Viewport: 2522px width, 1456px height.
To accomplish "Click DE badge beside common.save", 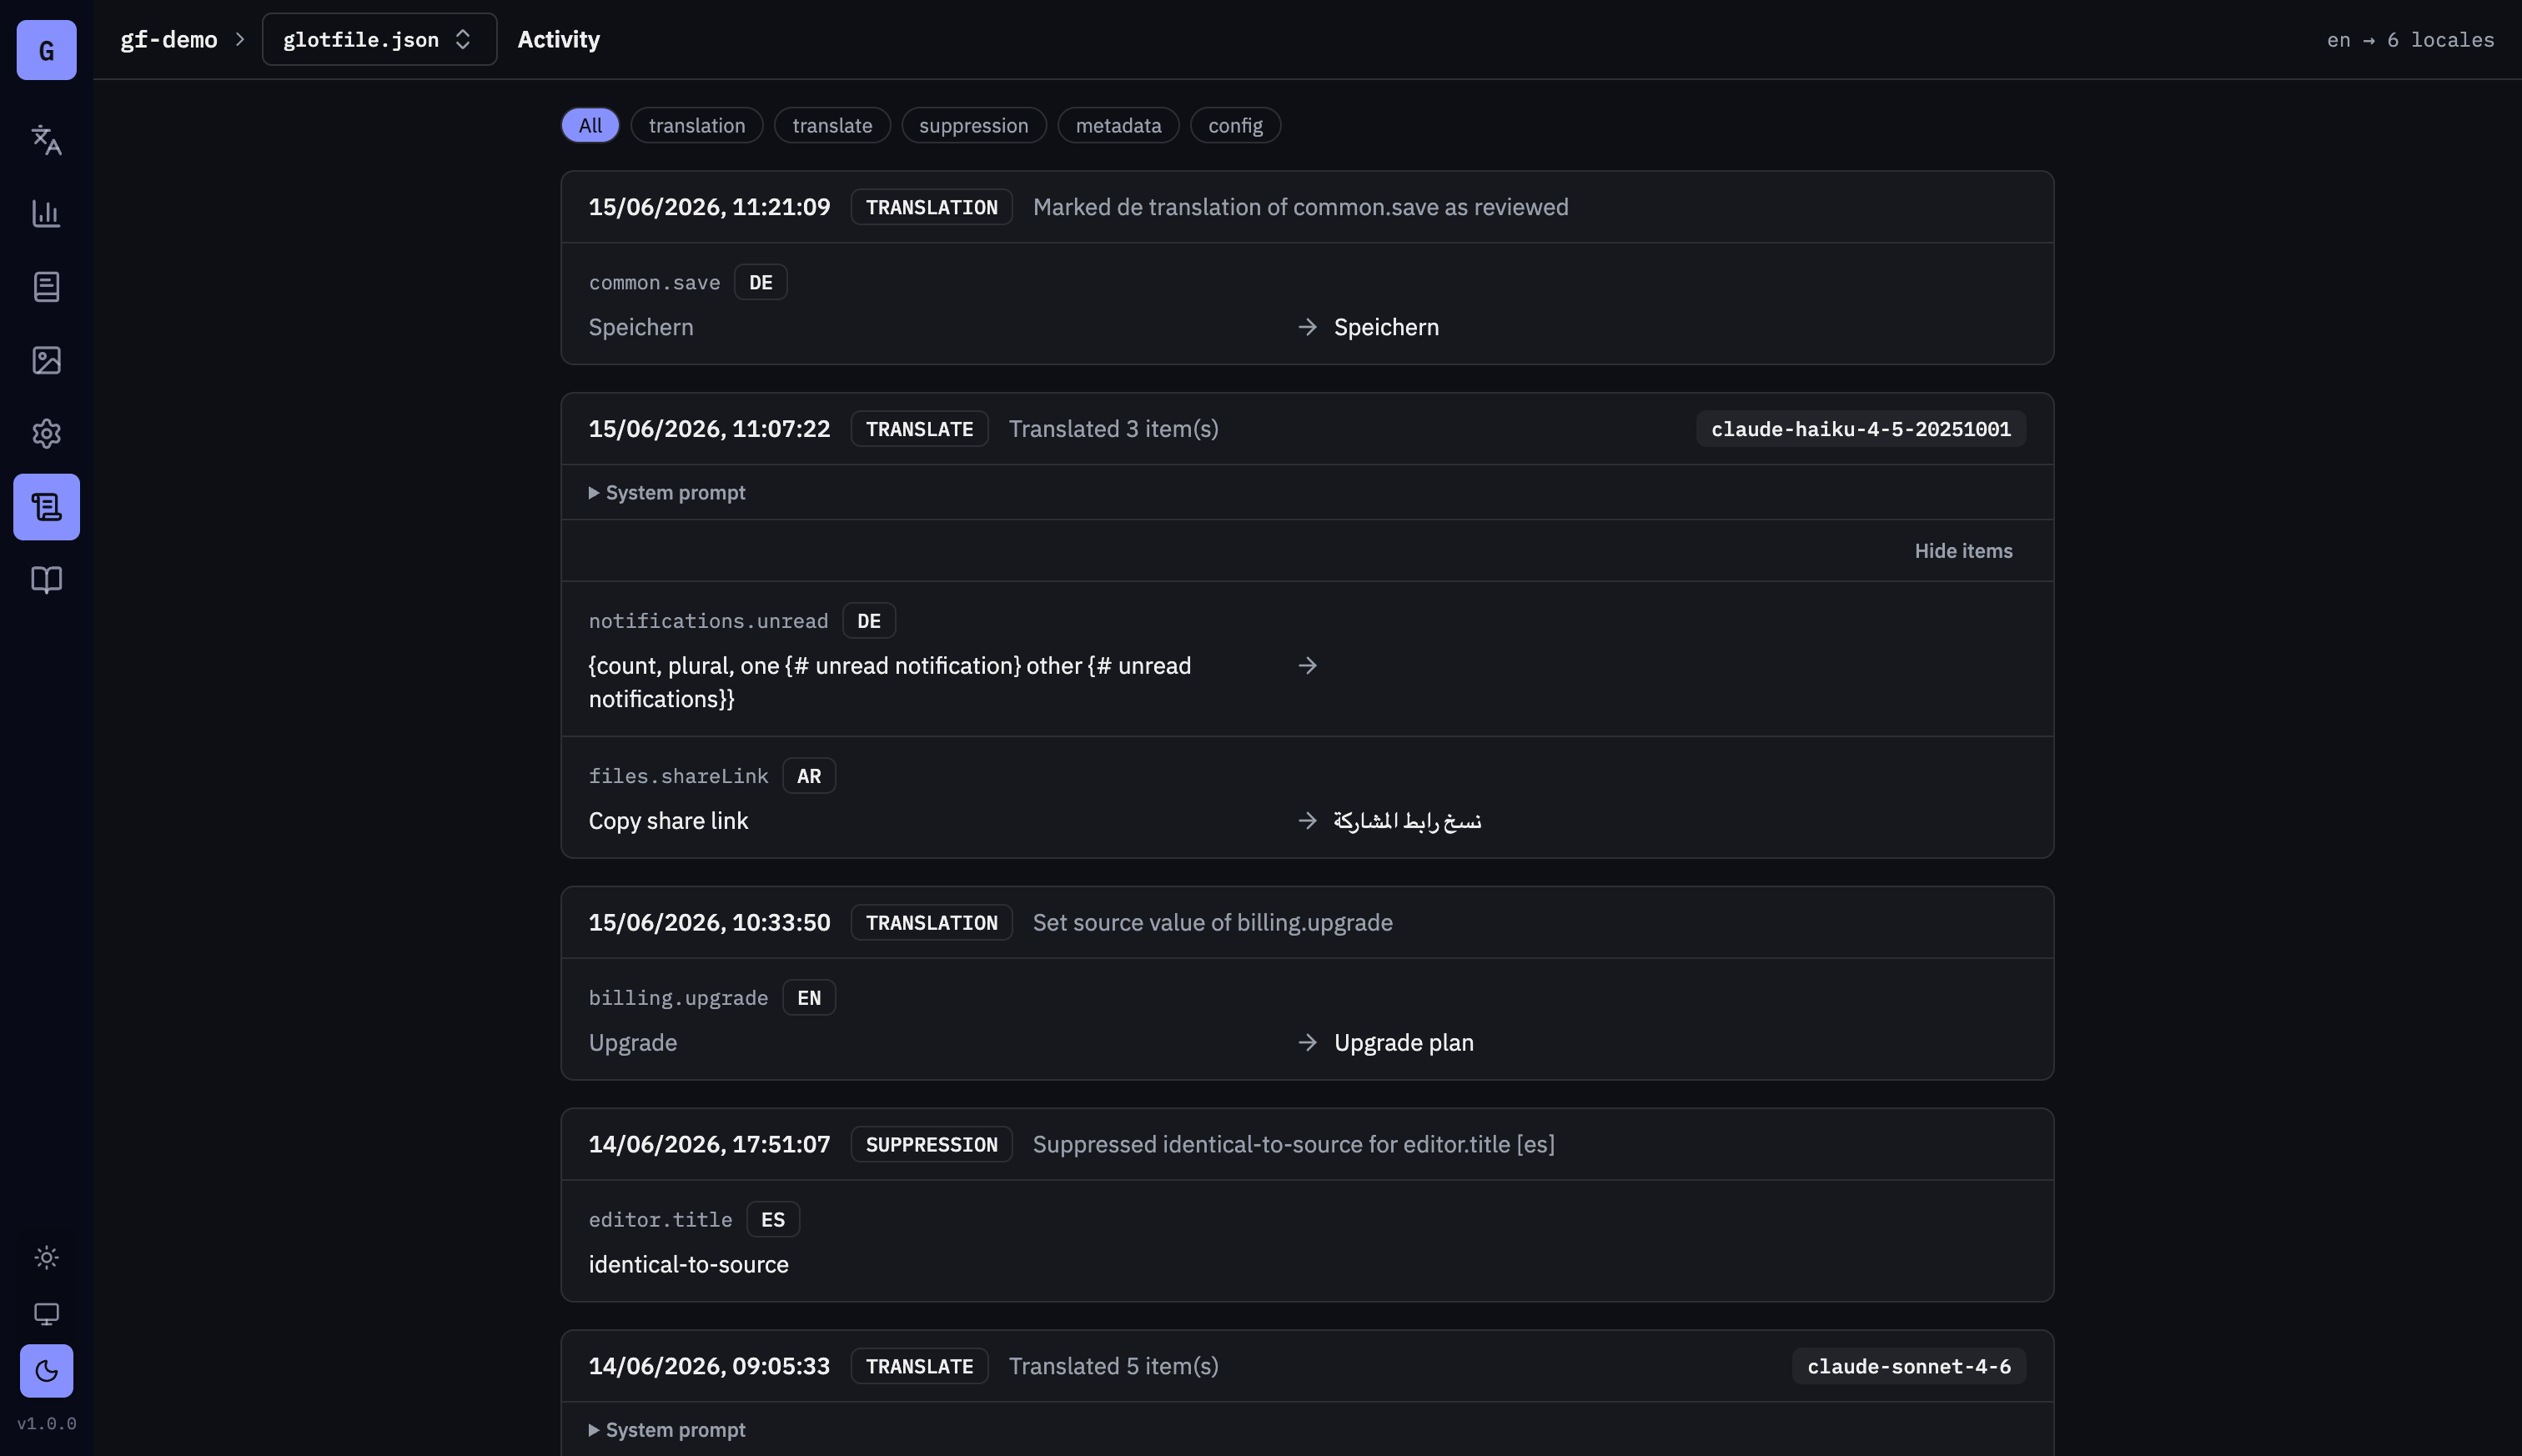I will click(761, 282).
